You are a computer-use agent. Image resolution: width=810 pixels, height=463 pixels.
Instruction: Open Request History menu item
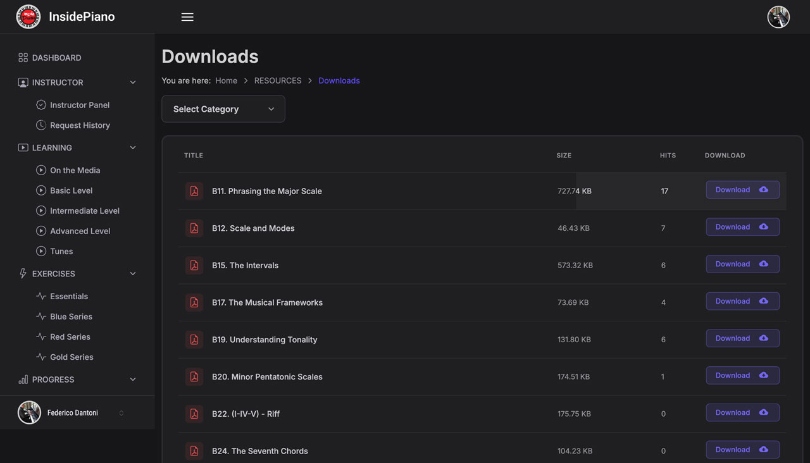(x=80, y=125)
